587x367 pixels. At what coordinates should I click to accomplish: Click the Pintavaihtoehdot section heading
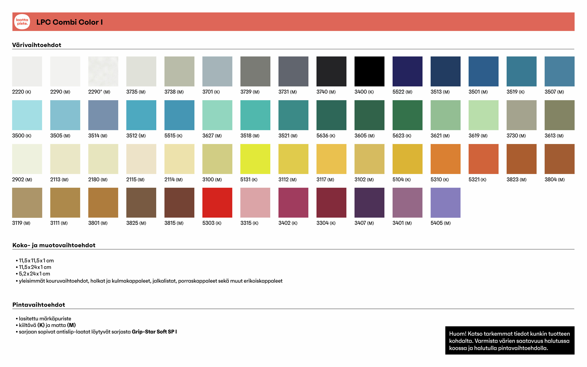39,305
